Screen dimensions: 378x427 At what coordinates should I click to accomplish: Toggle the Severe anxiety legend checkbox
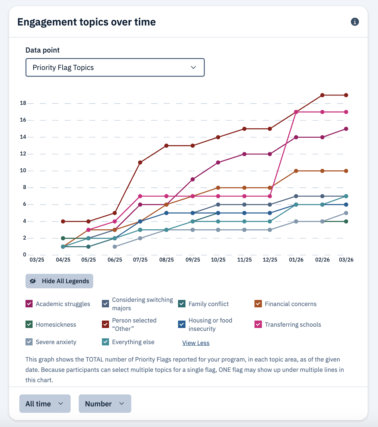(29, 342)
